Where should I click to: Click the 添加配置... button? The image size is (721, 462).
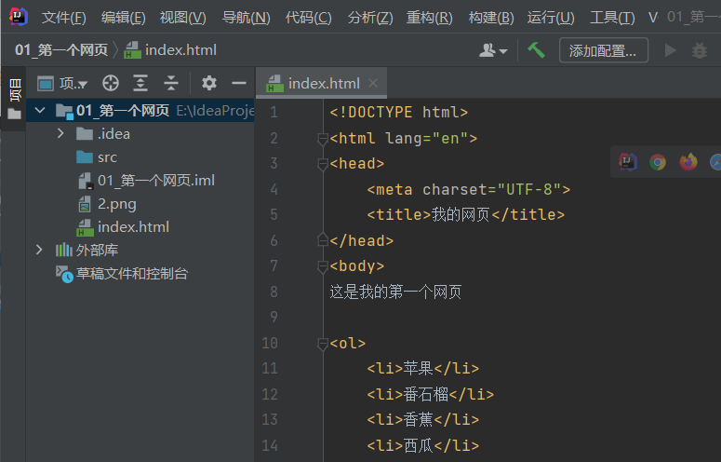603,50
